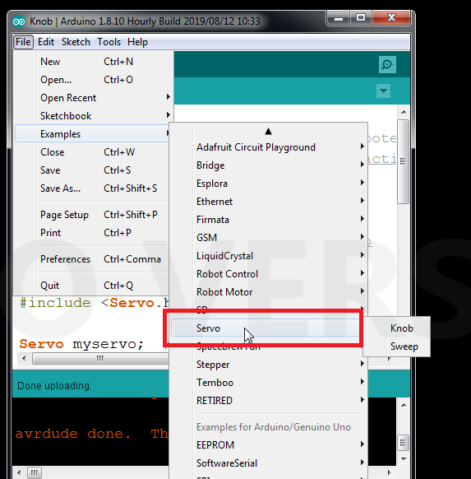471x479 pixels.
Task: Click the console scrollbar down arrow
Action: tap(404, 459)
